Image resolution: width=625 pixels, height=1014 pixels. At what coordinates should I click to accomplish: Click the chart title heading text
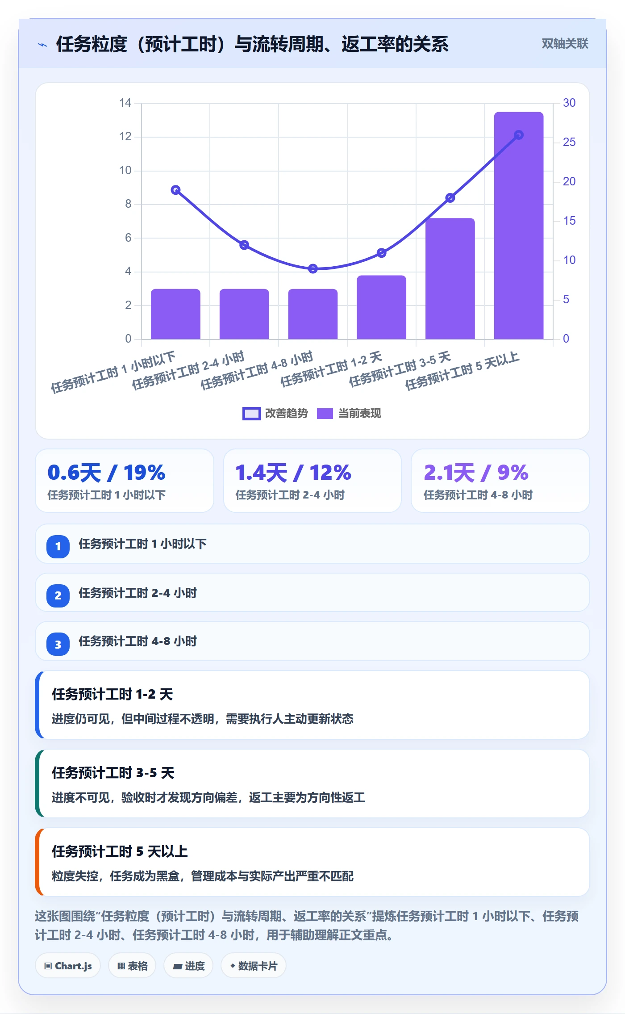(252, 44)
